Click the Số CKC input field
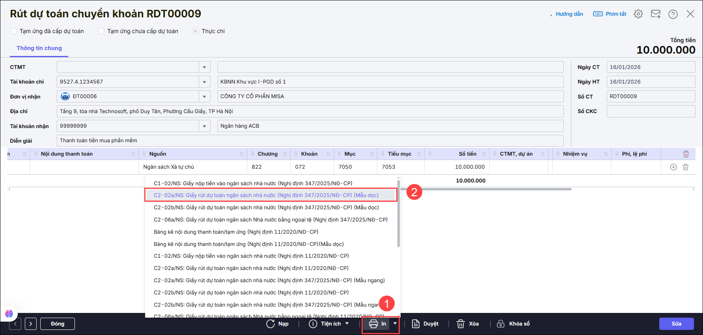The height and width of the screenshot is (335, 703). point(651,111)
